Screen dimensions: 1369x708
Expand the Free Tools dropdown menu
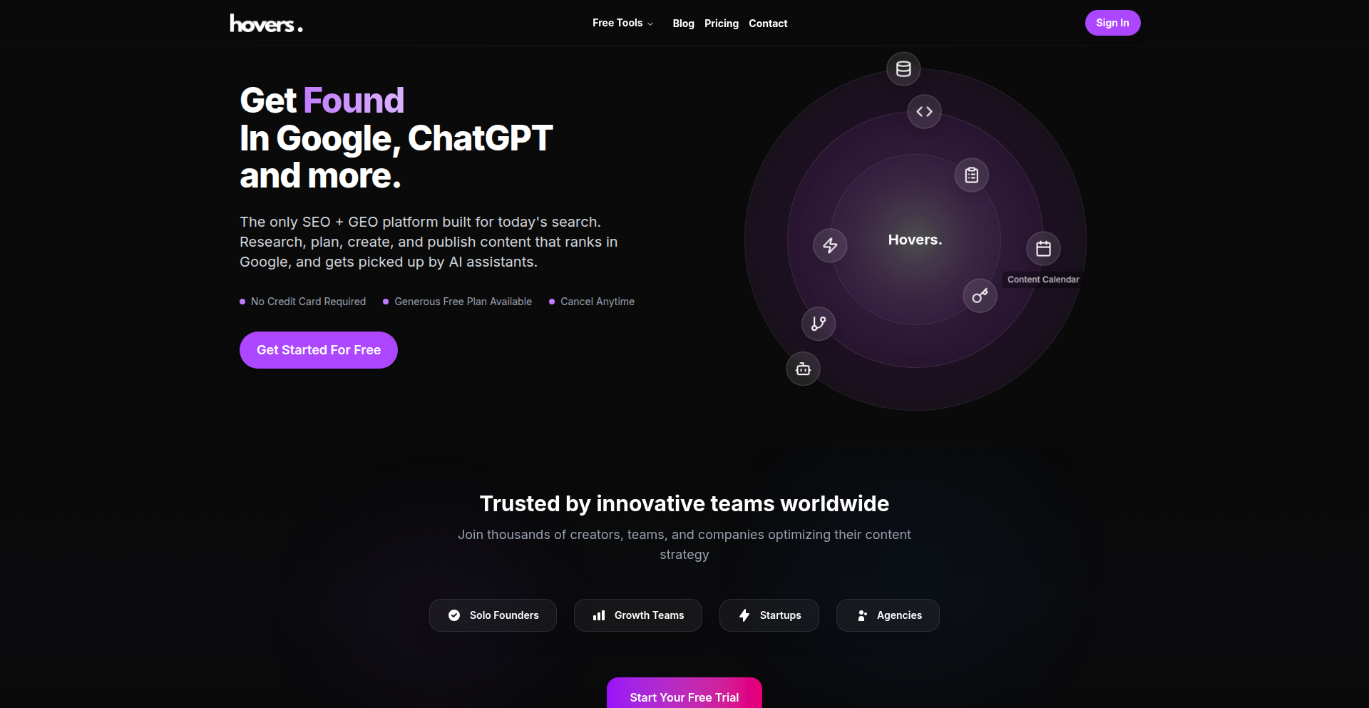622,23
